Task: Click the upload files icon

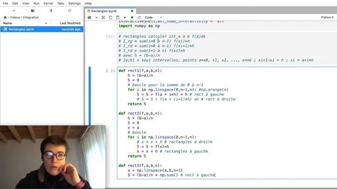Action: tap(51, 10)
